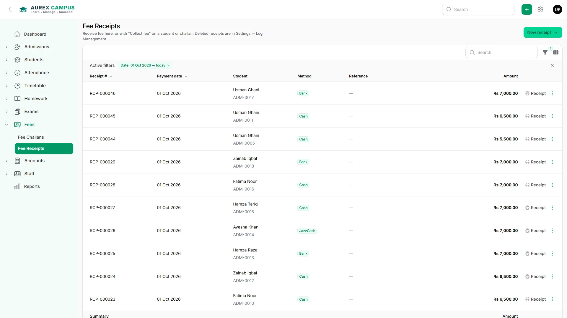Open row actions for RCP-000045

552,116
